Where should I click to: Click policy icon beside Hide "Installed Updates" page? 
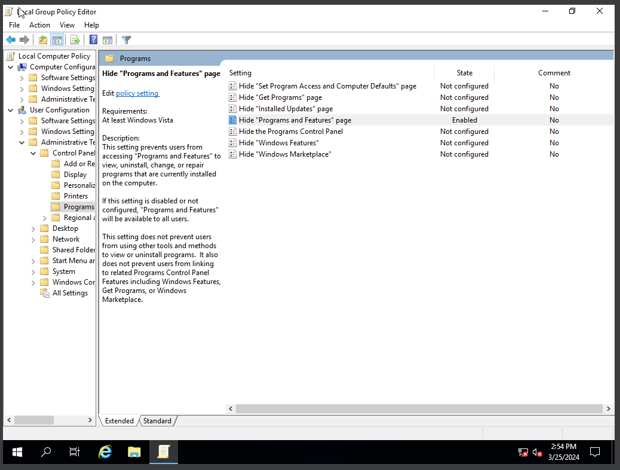click(232, 109)
